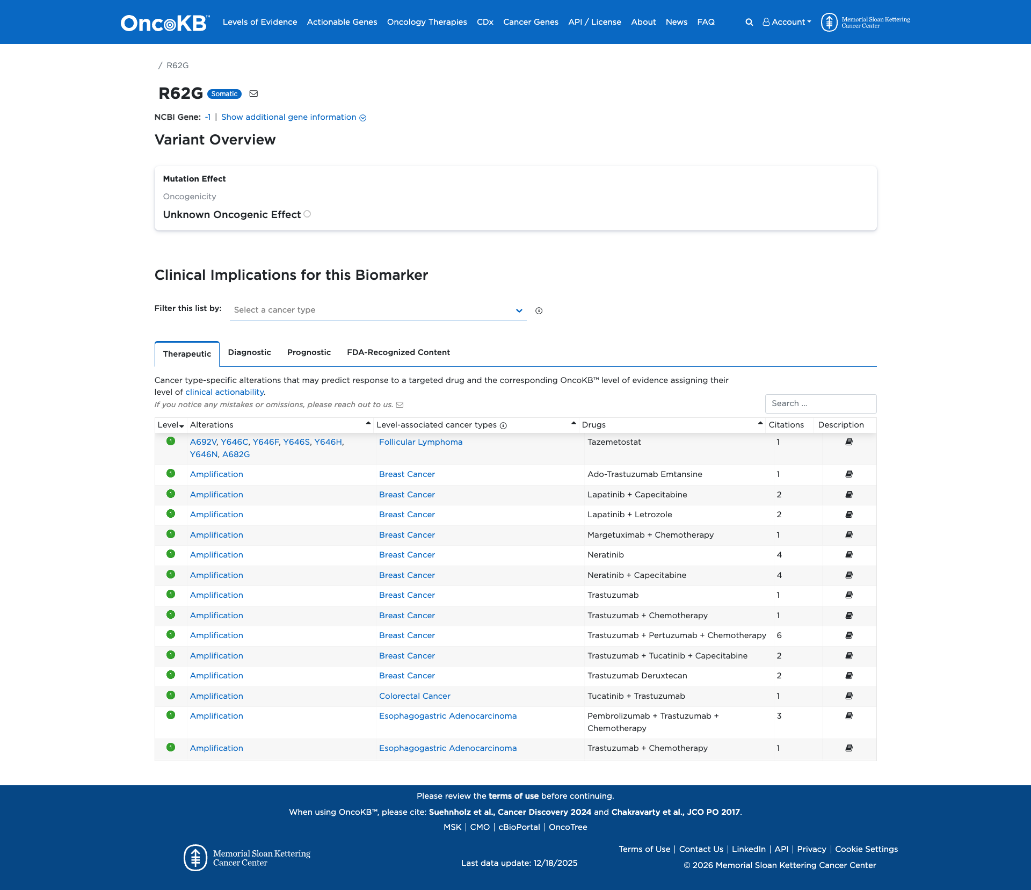
Task: Open the clinical actionability link
Action: pyautogui.click(x=224, y=392)
